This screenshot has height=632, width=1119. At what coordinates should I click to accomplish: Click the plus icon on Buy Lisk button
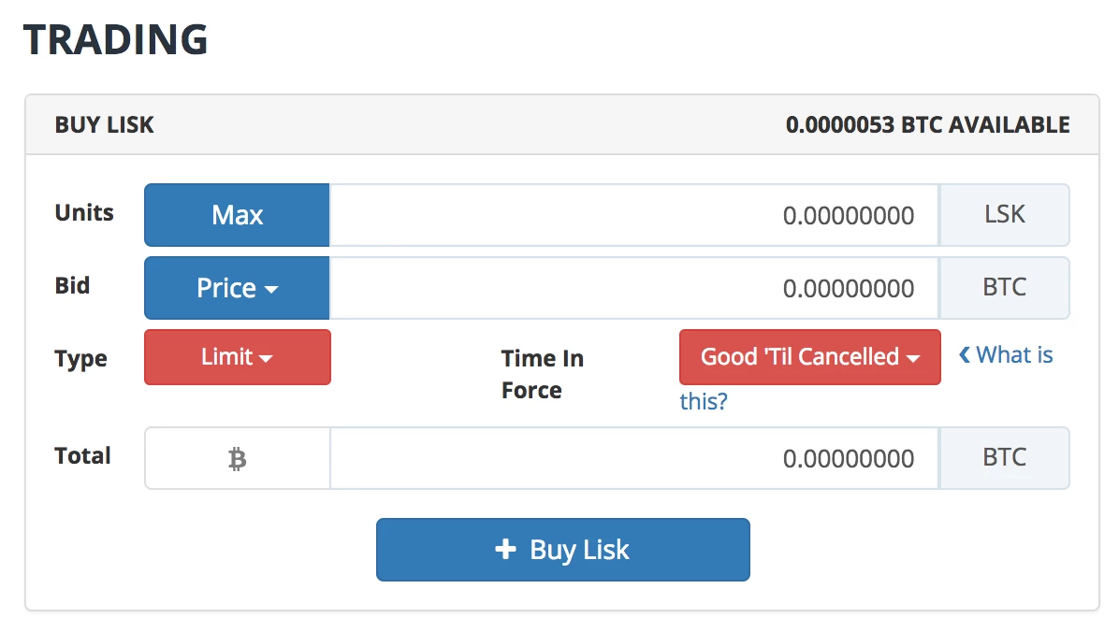504,550
